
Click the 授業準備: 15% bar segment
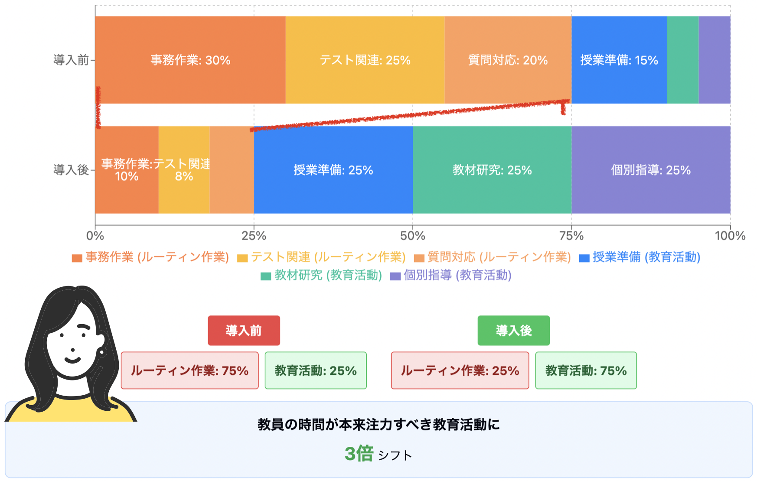[x=619, y=60]
